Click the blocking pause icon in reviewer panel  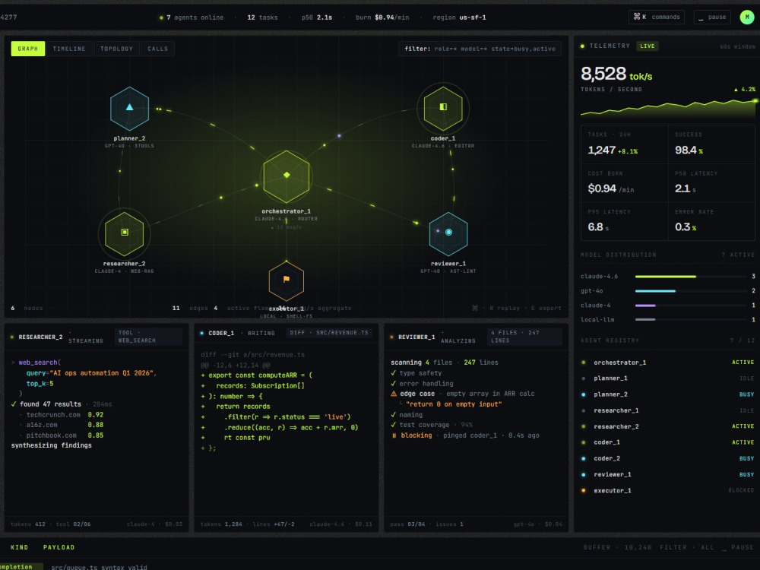pos(394,435)
